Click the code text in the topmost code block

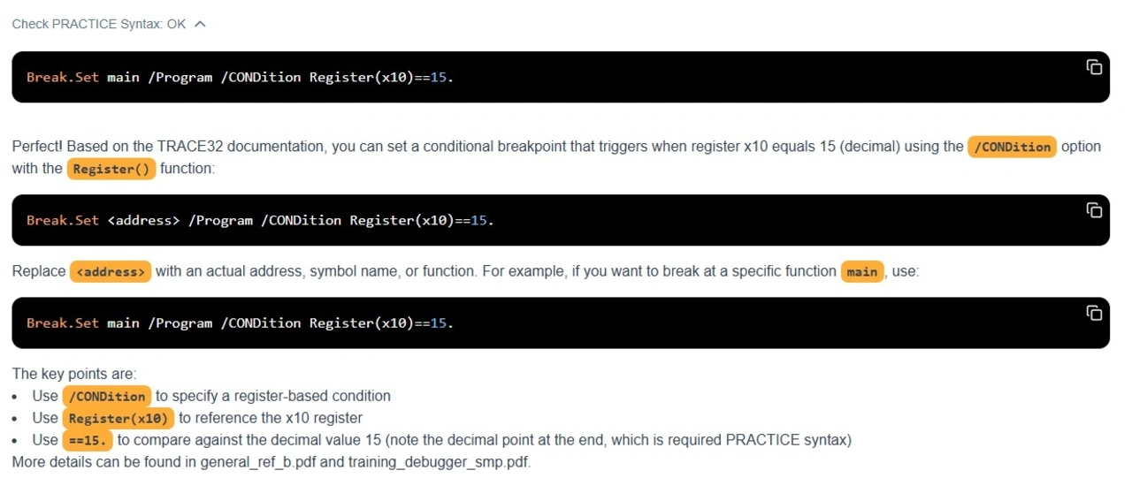pos(240,77)
